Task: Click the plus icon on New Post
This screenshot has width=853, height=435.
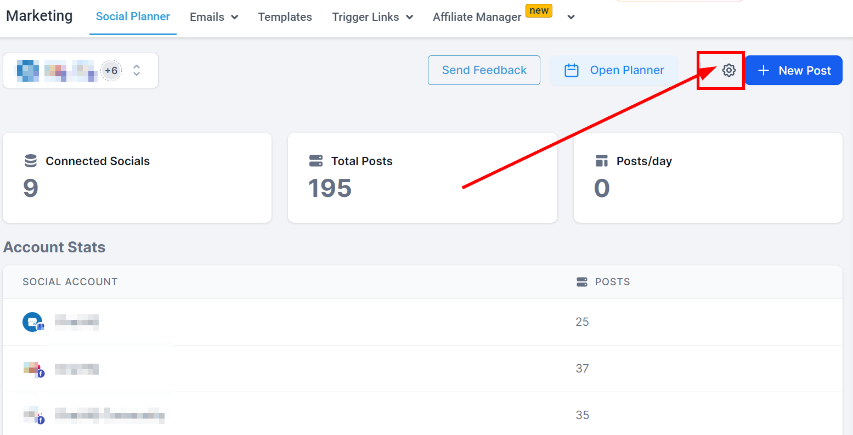Action: click(x=764, y=70)
